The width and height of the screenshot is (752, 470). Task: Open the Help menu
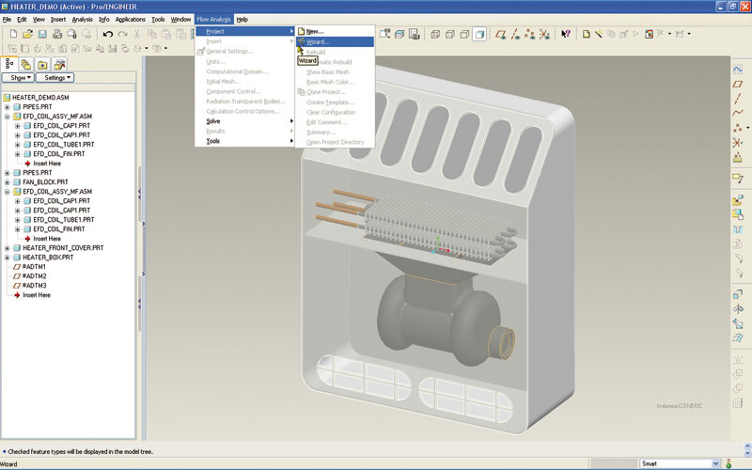[243, 19]
